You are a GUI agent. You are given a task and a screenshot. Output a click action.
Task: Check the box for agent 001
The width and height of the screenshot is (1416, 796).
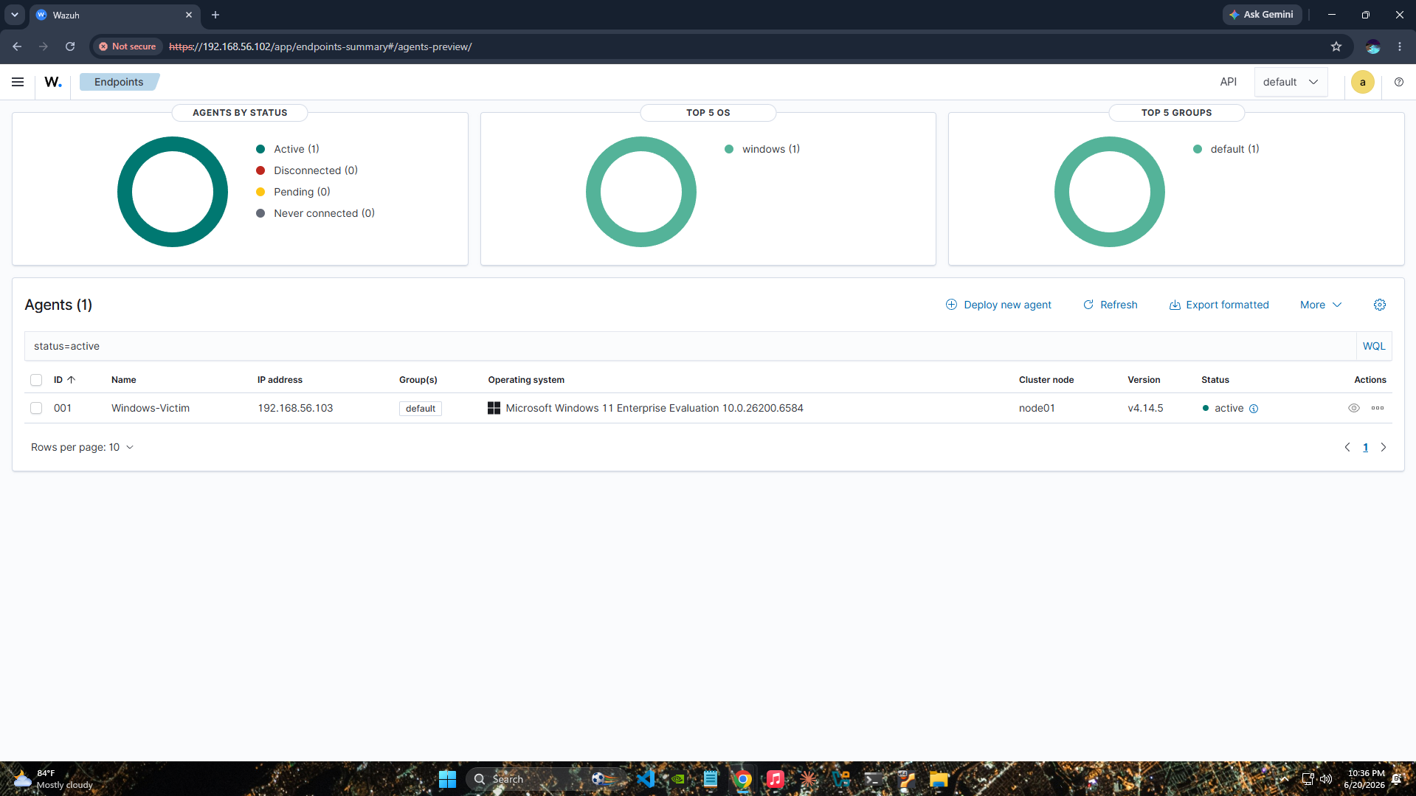click(36, 408)
